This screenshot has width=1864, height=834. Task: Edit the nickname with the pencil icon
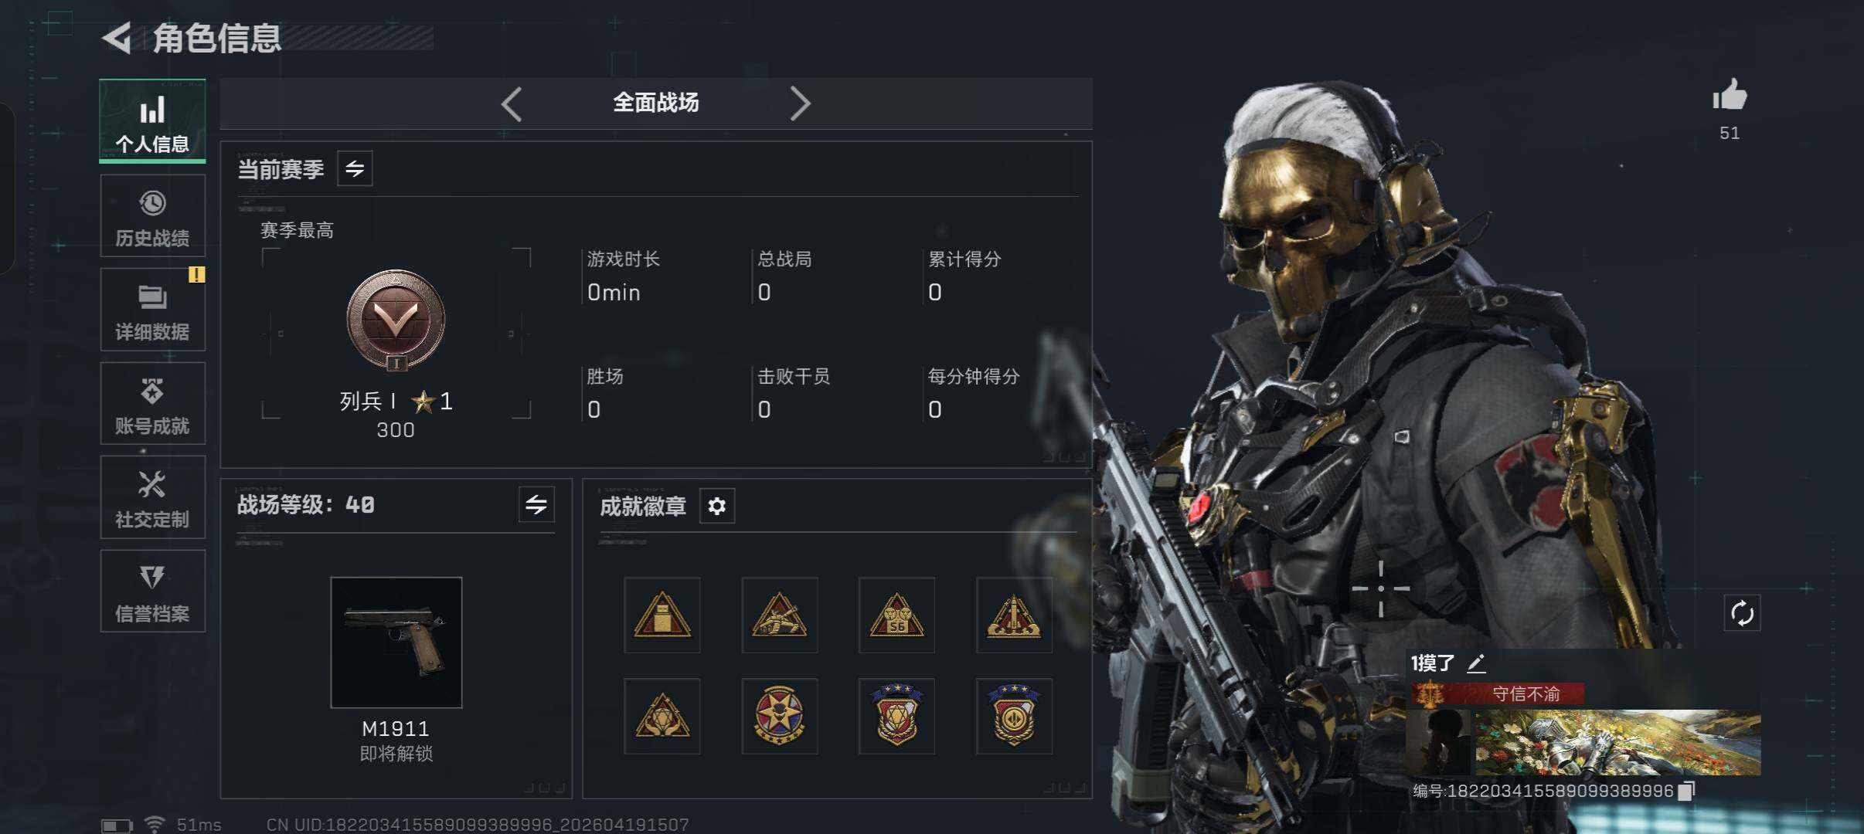[1476, 663]
